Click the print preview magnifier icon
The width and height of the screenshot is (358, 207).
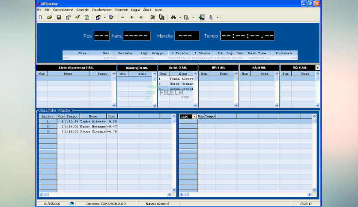click(x=187, y=18)
